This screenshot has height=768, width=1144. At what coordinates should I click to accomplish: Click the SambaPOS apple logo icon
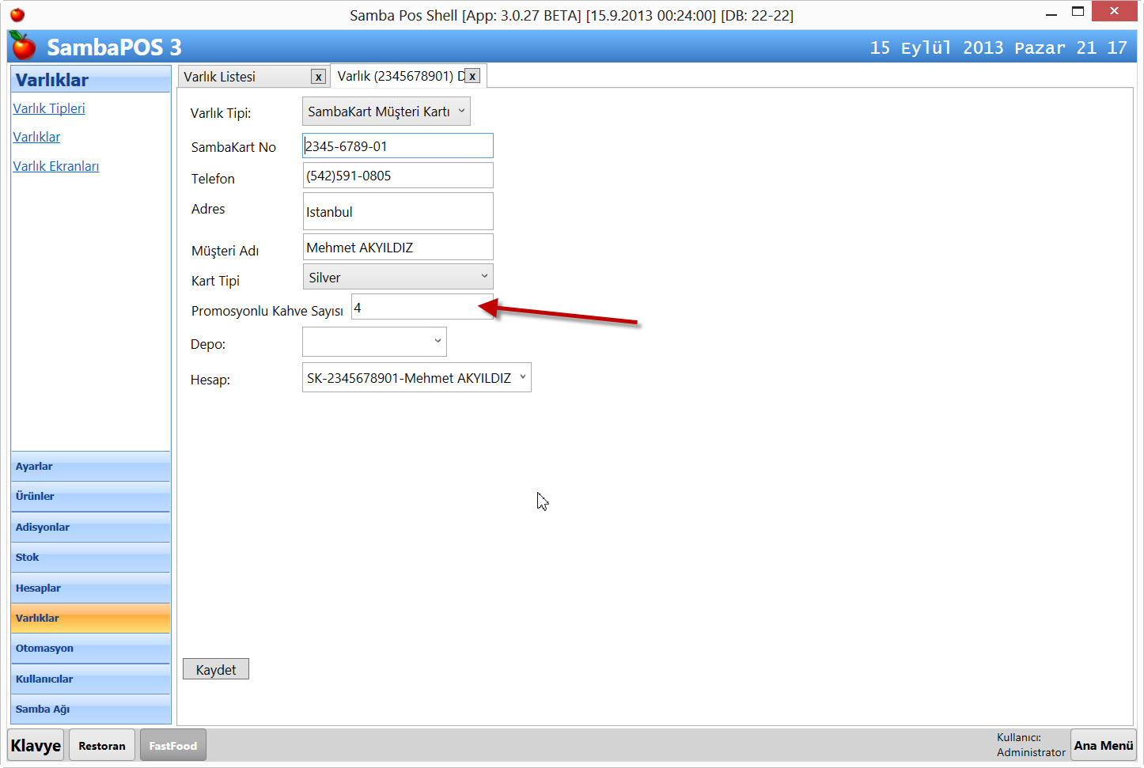point(23,47)
